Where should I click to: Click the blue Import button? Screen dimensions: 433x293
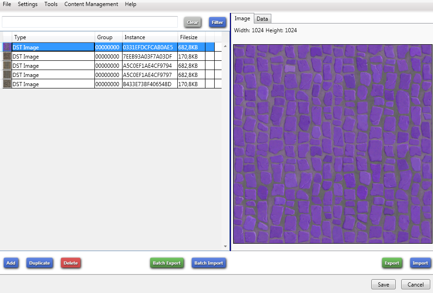click(x=420, y=263)
